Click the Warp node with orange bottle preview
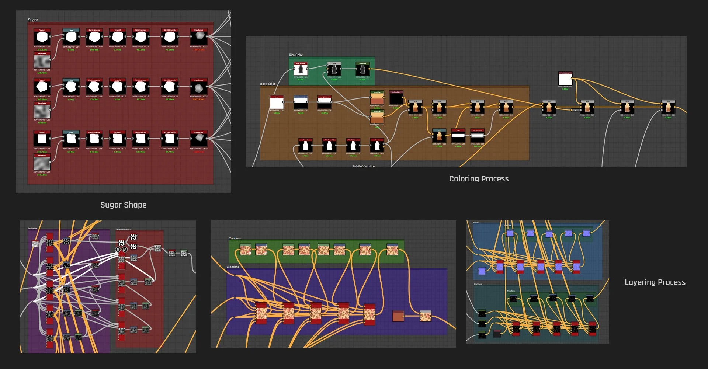708x369 pixels. [x=439, y=136]
